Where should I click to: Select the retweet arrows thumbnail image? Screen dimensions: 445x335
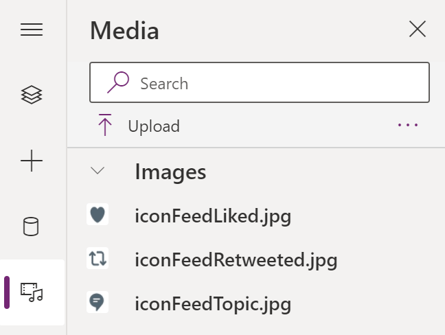tap(98, 259)
